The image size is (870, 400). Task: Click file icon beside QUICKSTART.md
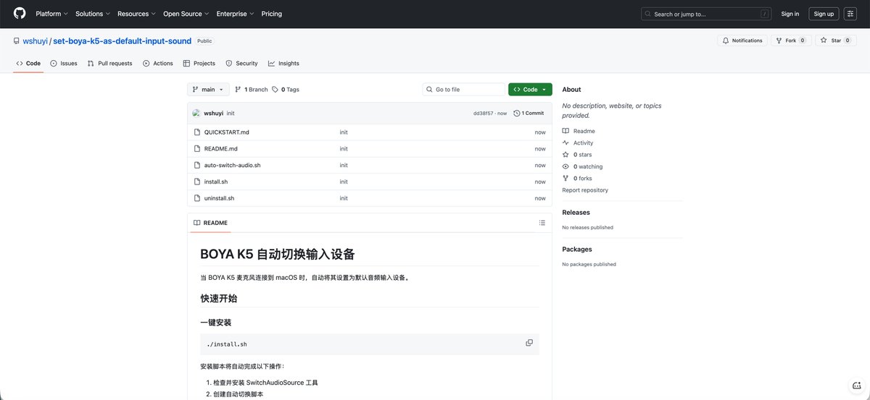click(x=196, y=132)
